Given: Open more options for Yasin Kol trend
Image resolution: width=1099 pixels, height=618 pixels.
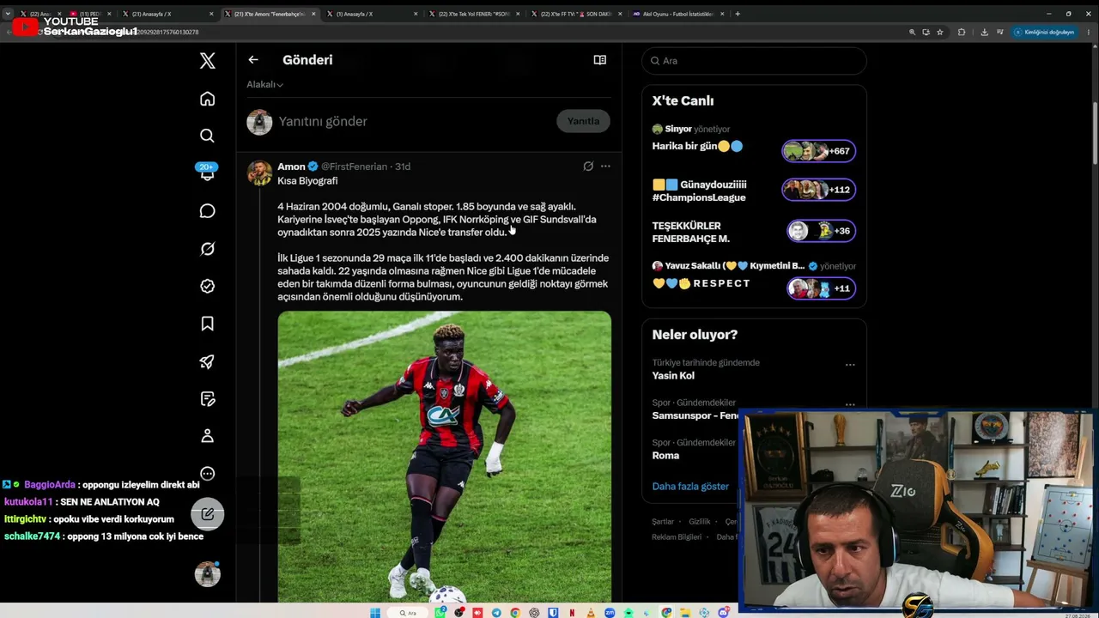Looking at the screenshot, I should pyautogui.click(x=850, y=365).
